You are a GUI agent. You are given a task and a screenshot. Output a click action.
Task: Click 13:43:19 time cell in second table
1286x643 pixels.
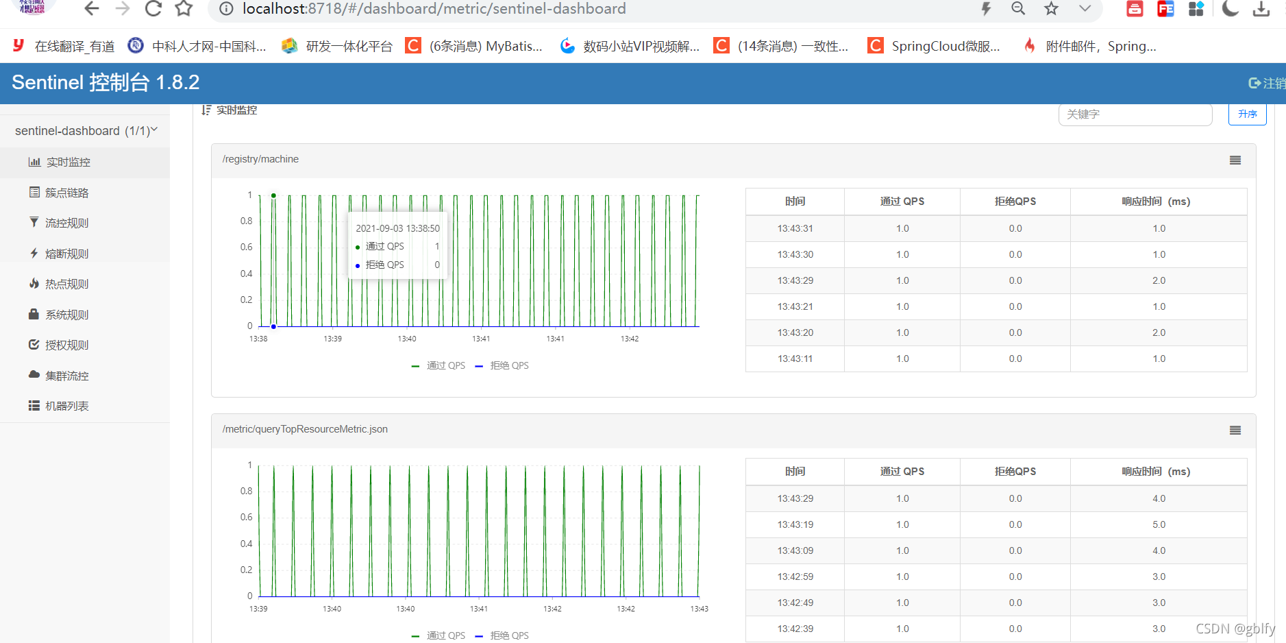795,524
